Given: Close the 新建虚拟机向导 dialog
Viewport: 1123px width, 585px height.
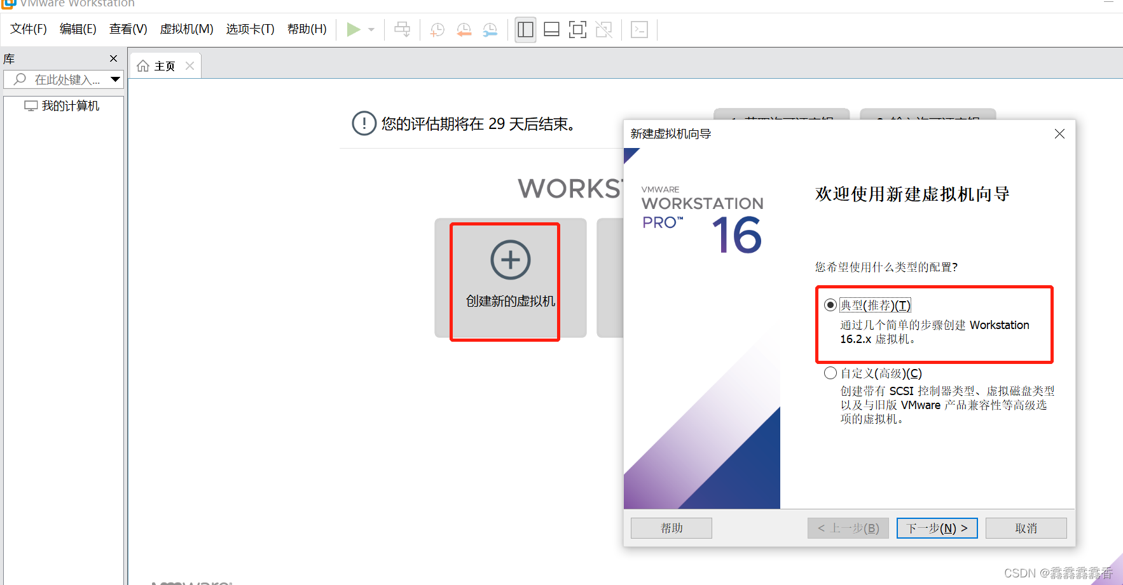Looking at the screenshot, I should pyautogui.click(x=1059, y=133).
